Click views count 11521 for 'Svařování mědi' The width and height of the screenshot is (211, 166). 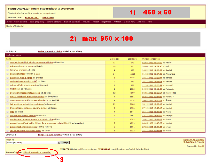tap(132, 74)
